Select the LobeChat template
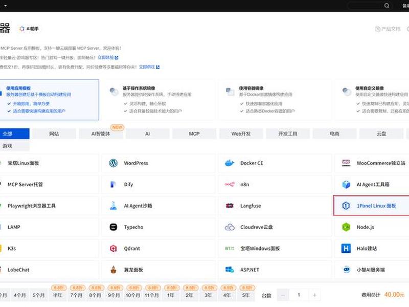409x307 pixels. click(49, 270)
